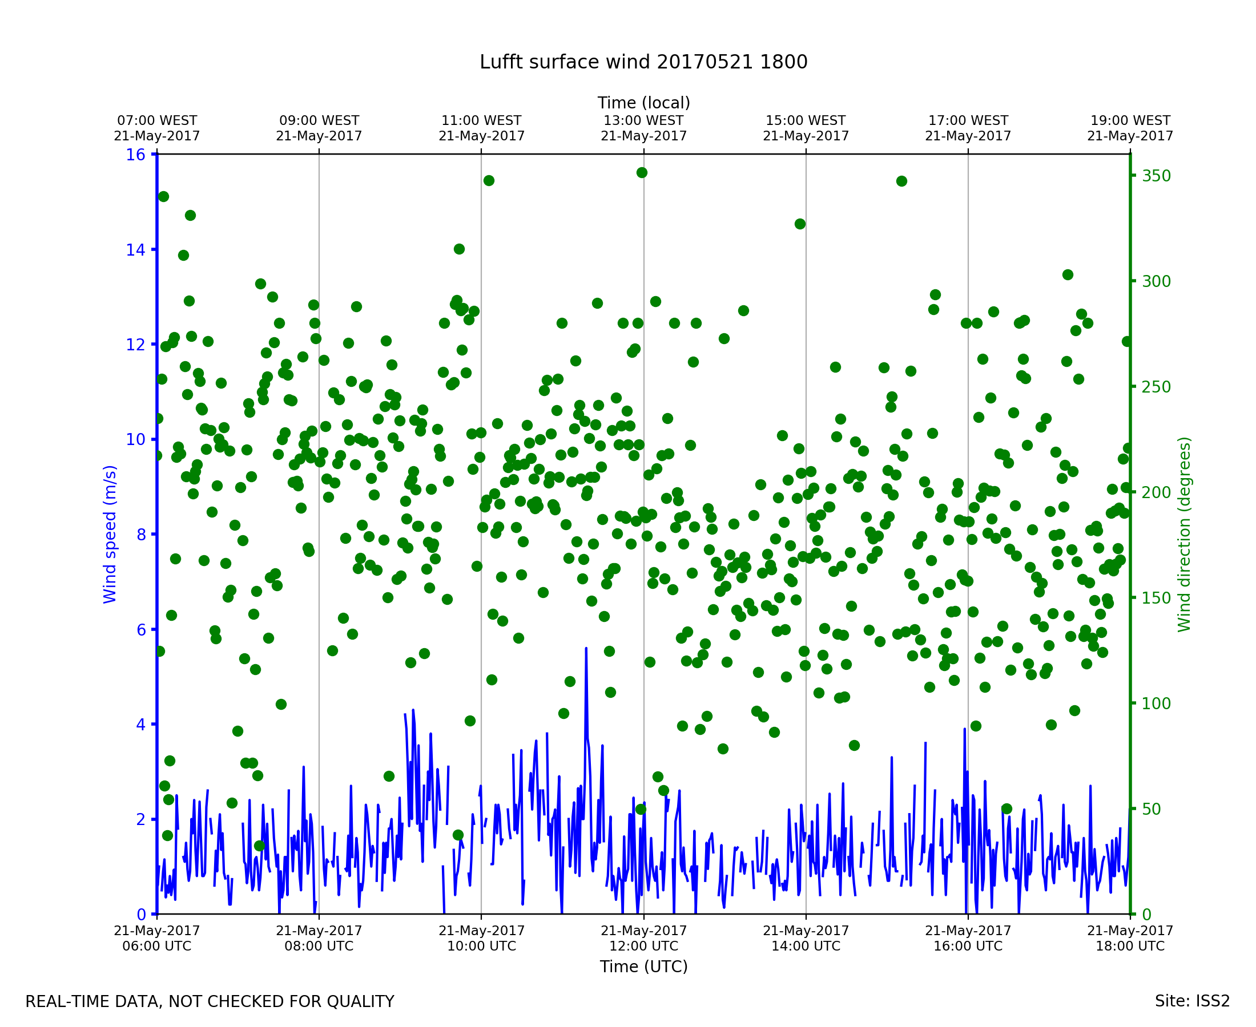Viewport: 1256px width, 1027px height.
Task: Click the green '350' wind direction tick
Action: point(1156,176)
